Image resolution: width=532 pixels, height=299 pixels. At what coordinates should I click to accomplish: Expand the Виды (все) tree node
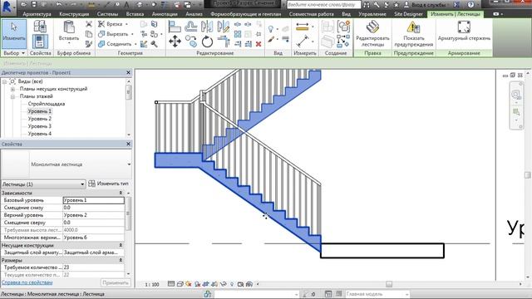pos(4,81)
